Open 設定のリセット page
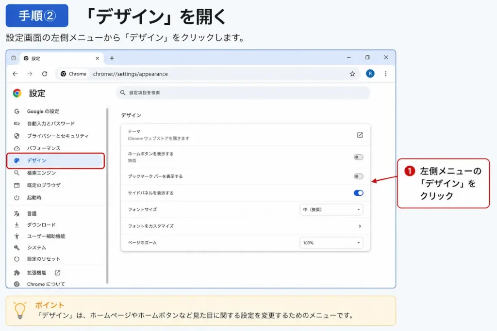The width and height of the screenshot is (497, 331). pos(43,259)
